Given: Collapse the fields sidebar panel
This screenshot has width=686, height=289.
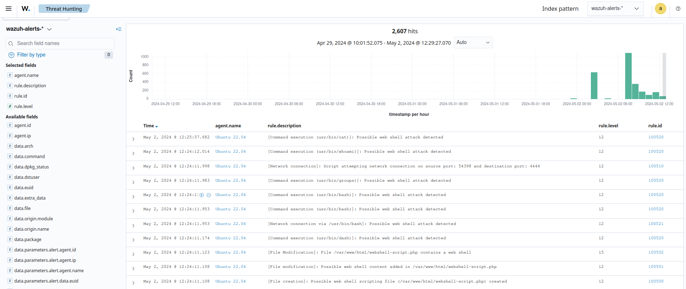Looking at the screenshot, I should (x=119, y=29).
